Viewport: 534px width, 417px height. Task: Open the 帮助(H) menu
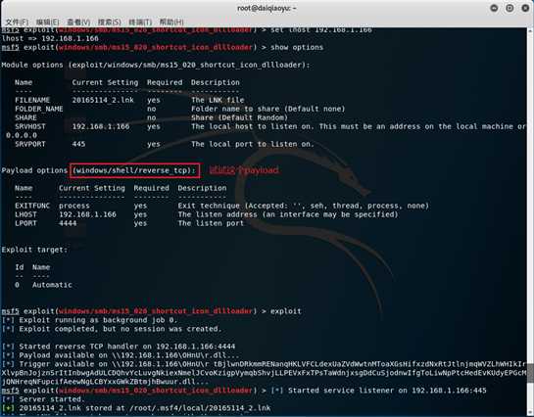pos(171,23)
